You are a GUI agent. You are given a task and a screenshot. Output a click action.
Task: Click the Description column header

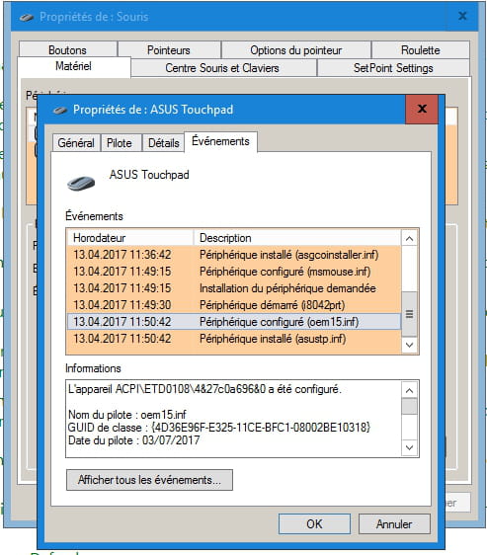click(297, 237)
